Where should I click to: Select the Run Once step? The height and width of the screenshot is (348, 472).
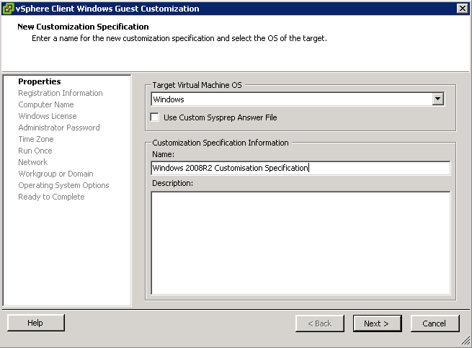(35, 151)
